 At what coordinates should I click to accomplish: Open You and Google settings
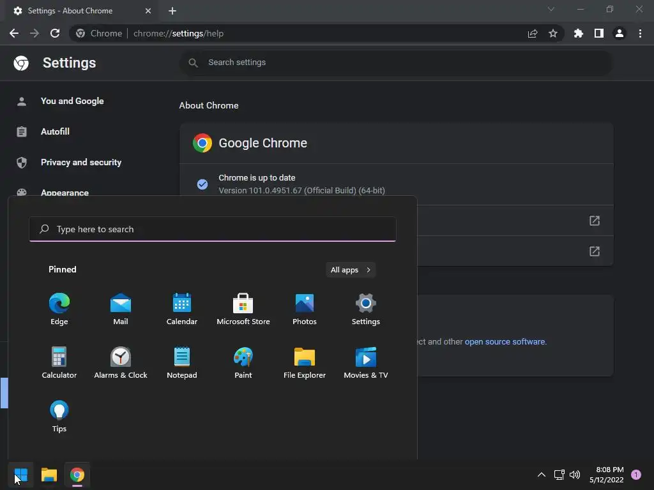tap(72, 101)
